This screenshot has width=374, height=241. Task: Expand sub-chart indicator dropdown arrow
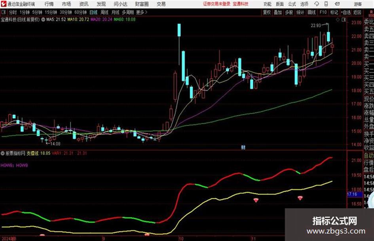(3, 153)
